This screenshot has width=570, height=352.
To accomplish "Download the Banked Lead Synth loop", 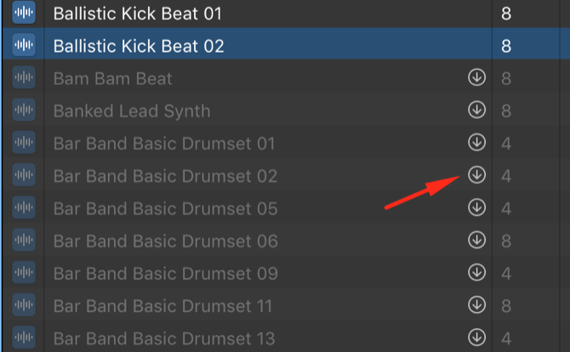I will (x=476, y=111).
